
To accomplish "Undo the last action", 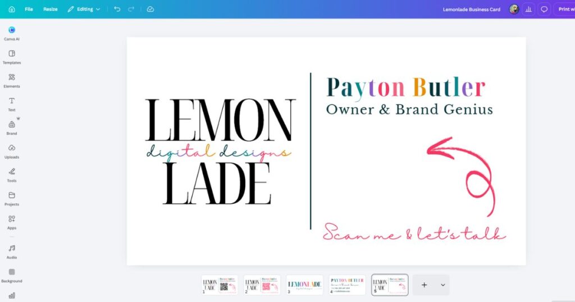I will tap(117, 9).
